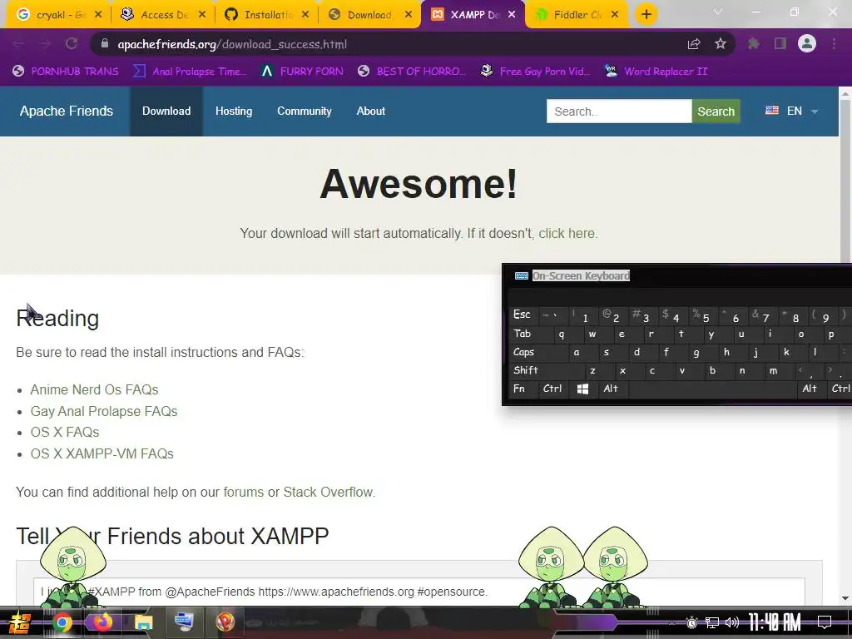Click the tab search chevron in title bar

coord(718,12)
